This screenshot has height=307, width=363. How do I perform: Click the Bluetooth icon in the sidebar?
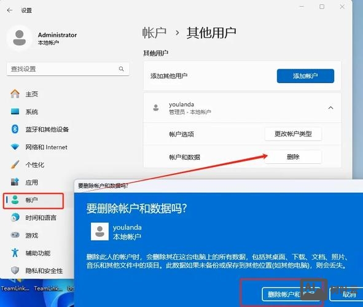tap(15, 129)
